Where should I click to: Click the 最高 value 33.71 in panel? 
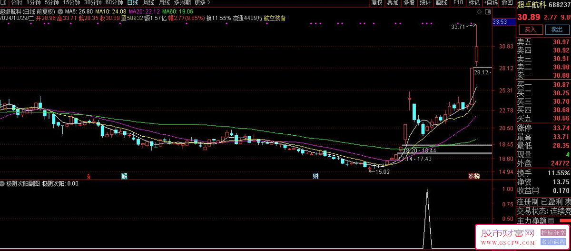point(561,137)
